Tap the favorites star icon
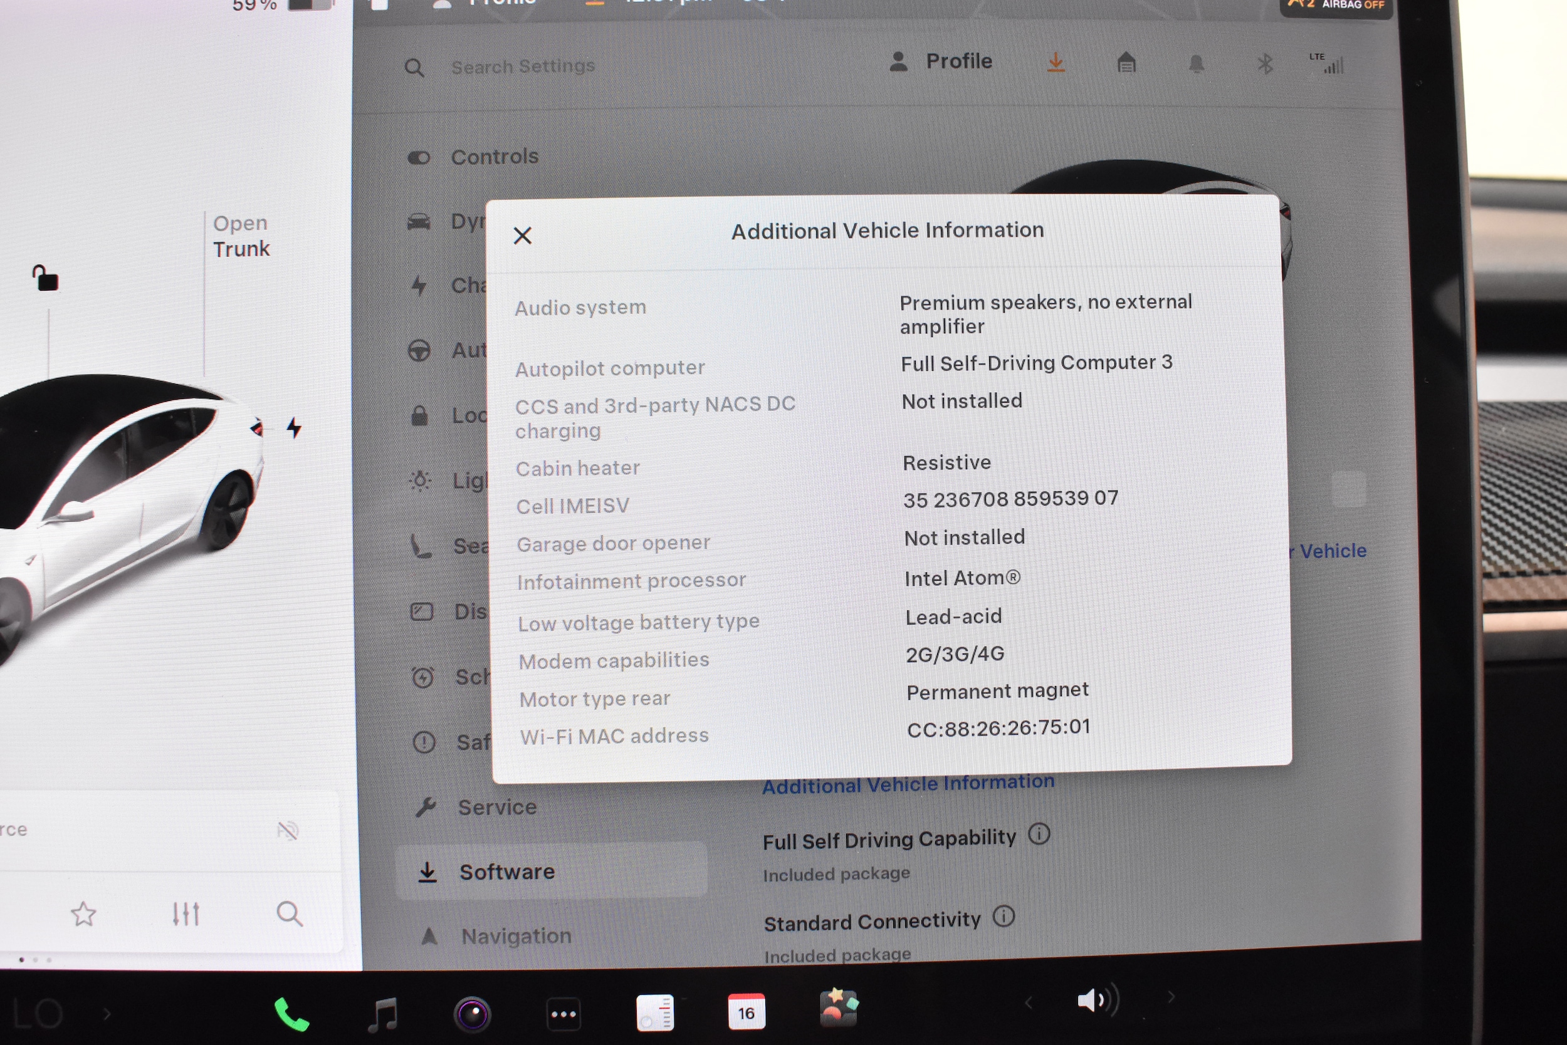 tap(83, 913)
